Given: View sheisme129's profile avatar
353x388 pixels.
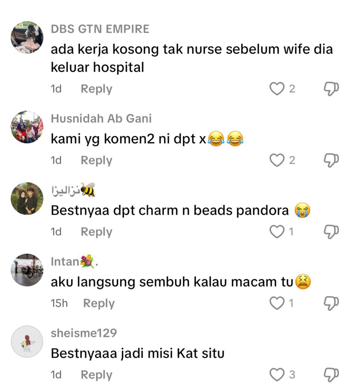Looking at the screenshot, I should [x=27, y=342].
